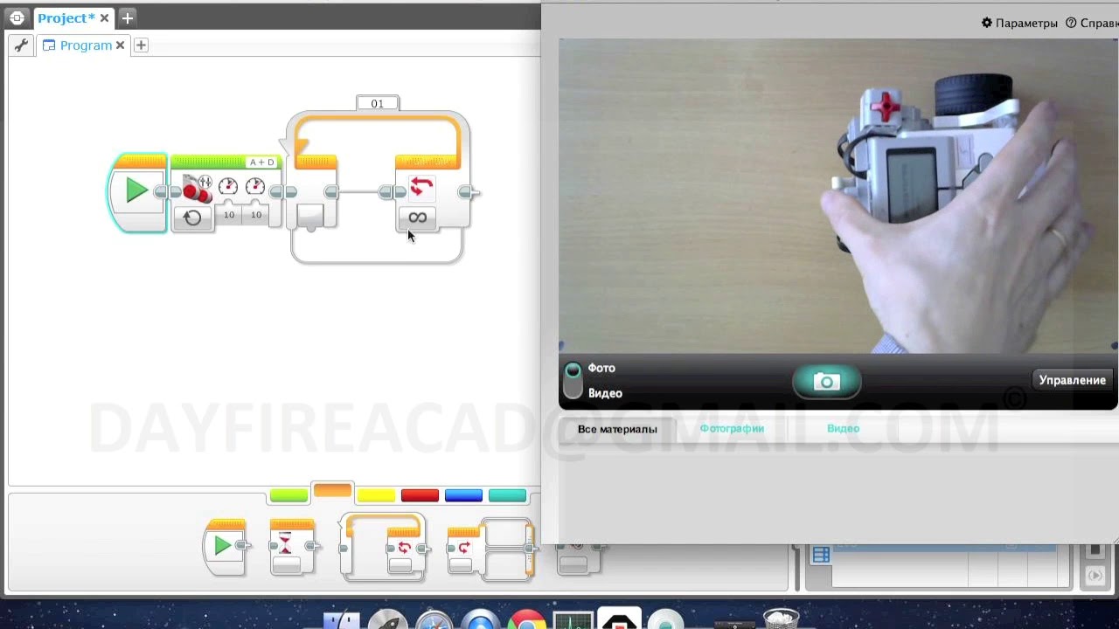Click run selected button in hardware page

pyautogui.click(x=1095, y=576)
